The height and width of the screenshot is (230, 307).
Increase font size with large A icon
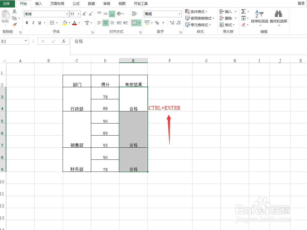click(x=84, y=14)
